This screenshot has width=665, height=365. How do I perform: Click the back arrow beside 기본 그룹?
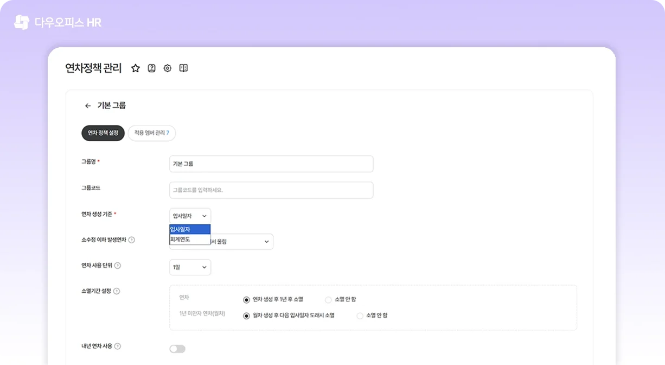pyautogui.click(x=87, y=106)
